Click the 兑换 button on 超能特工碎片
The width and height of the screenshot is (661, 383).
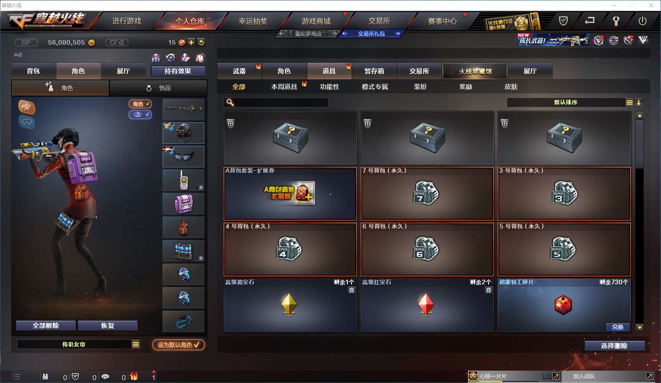tap(618, 326)
